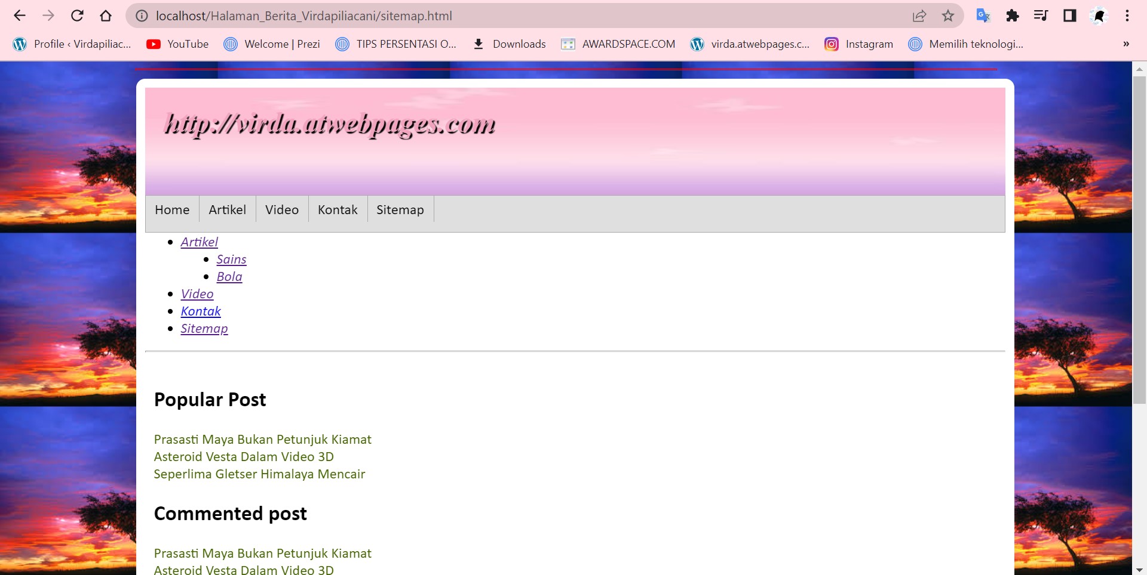This screenshot has height=575, width=1147.
Task: Open Seperlima Gletser Himalaya Mencair post
Action: tap(259, 474)
